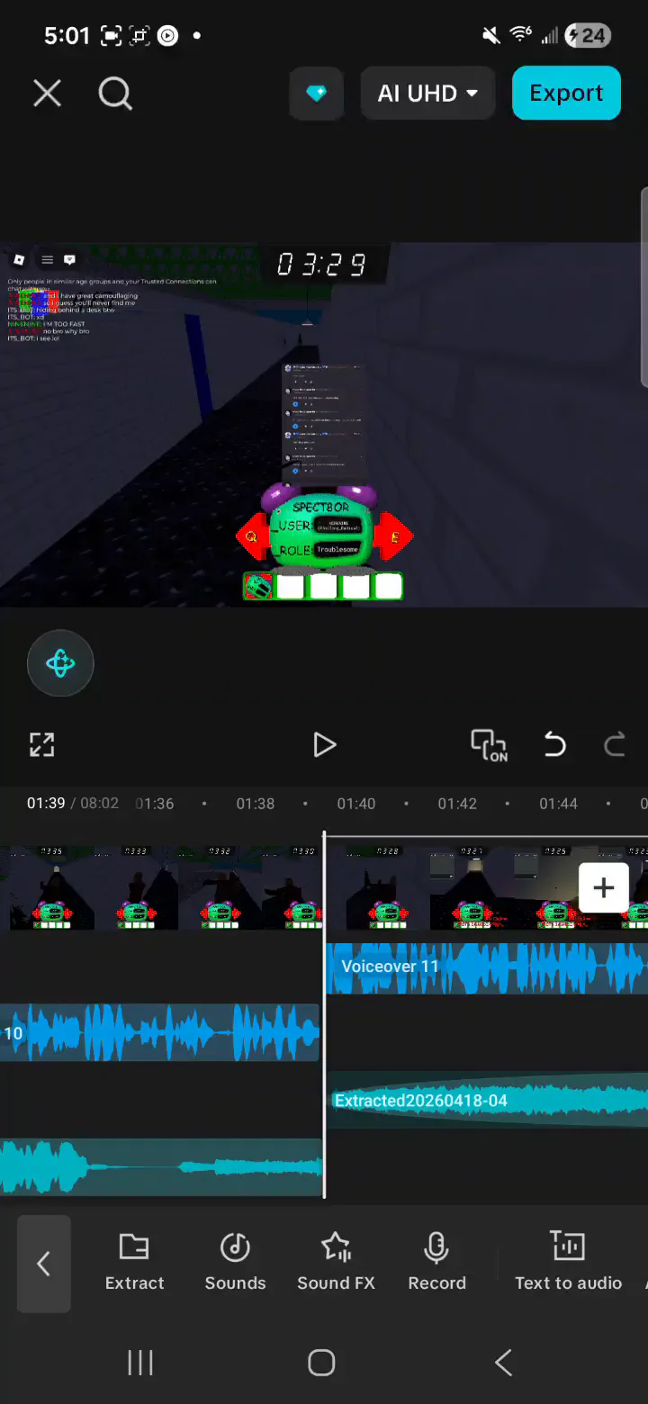Select the Voiceover 11 audio clip
Image resolution: width=648 pixels, height=1404 pixels.
tap(486, 968)
